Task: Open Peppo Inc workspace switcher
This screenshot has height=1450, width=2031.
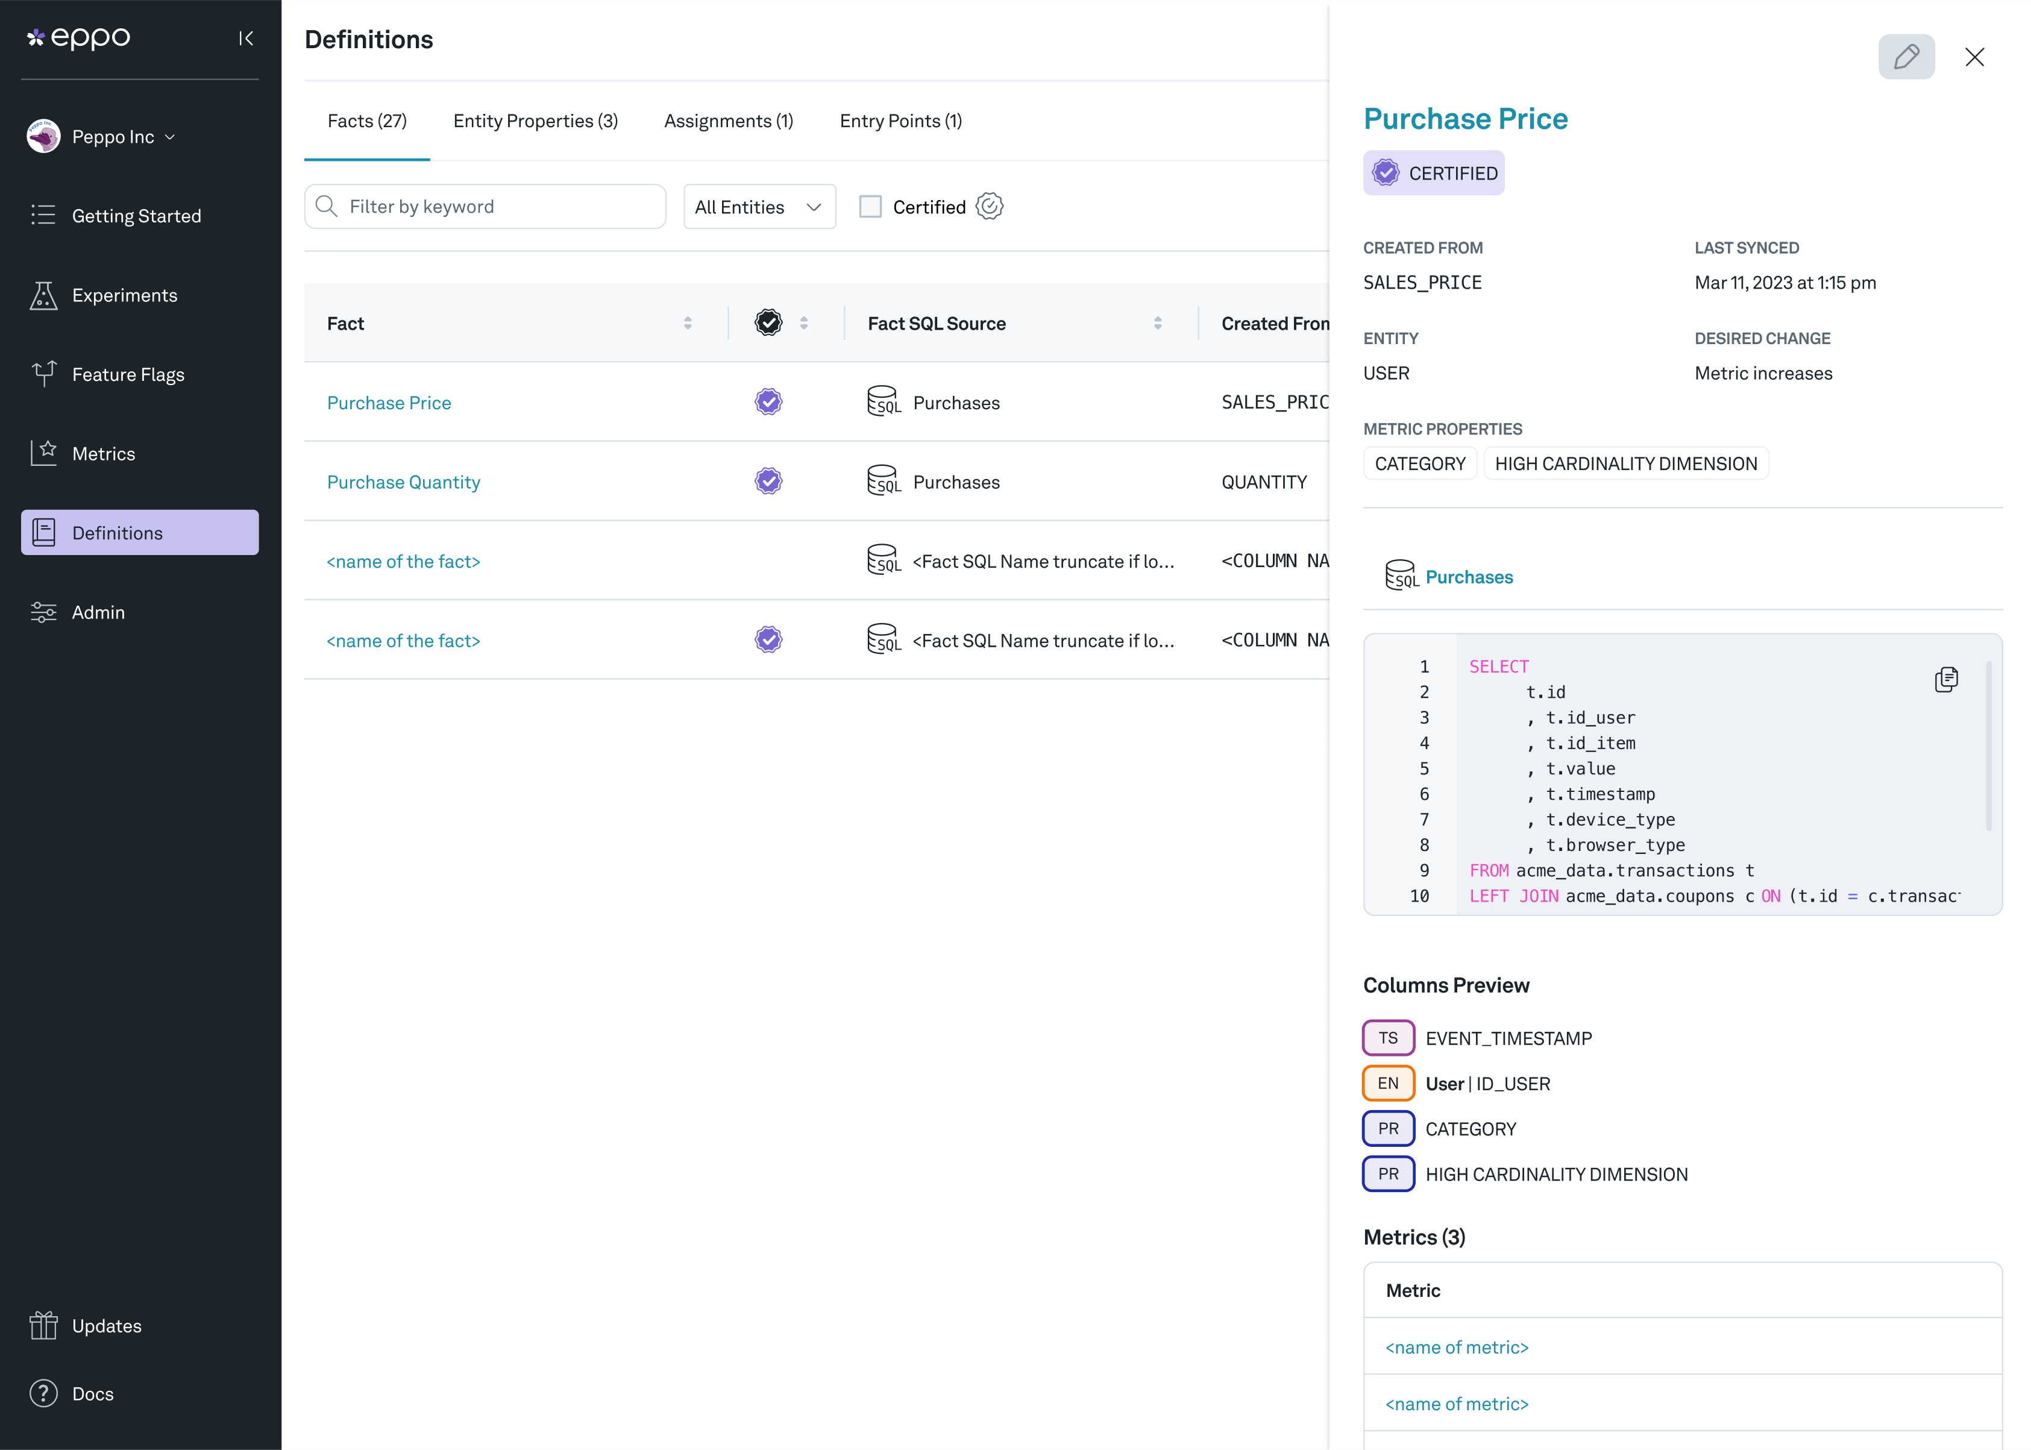Action: coord(113,137)
